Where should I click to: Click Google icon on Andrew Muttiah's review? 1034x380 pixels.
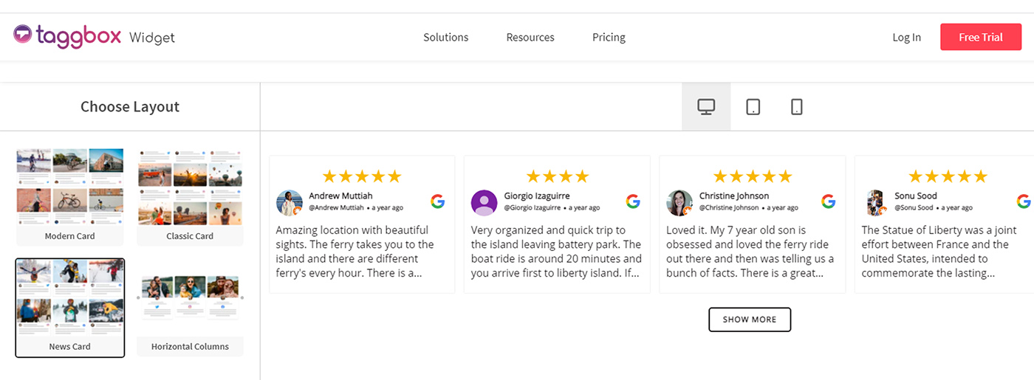pyautogui.click(x=438, y=201)
